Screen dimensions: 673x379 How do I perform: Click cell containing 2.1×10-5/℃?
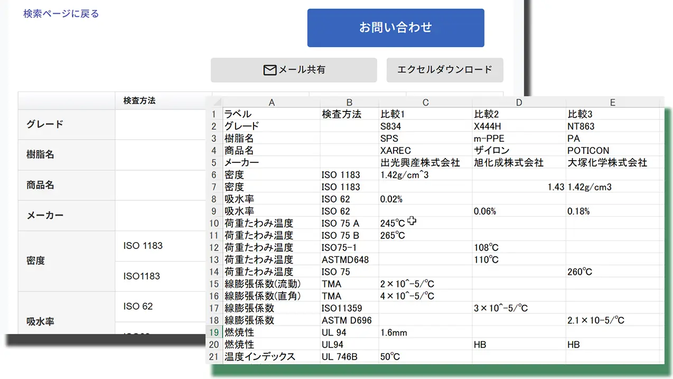[x=612, y=320]
